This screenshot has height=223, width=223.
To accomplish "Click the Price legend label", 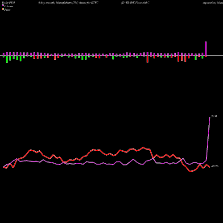I will click(7, 10).
